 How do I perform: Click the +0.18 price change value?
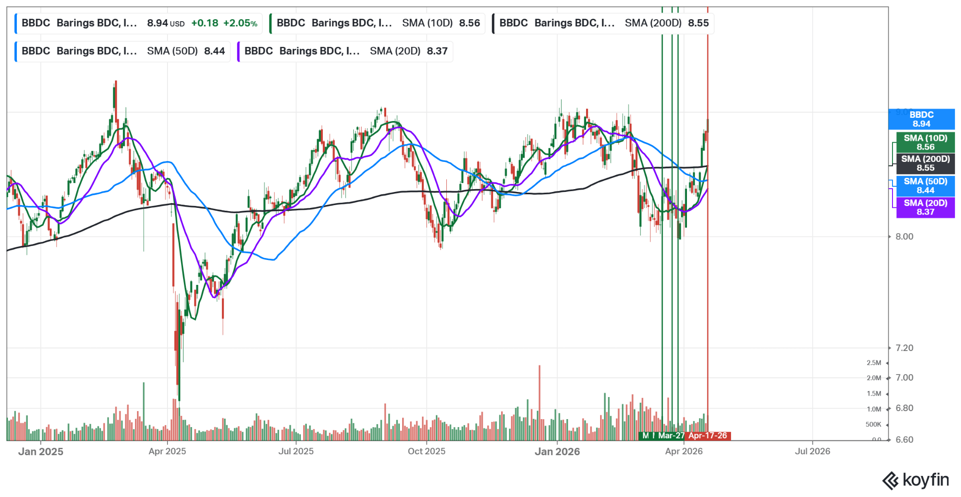click(x=205, y=23)
